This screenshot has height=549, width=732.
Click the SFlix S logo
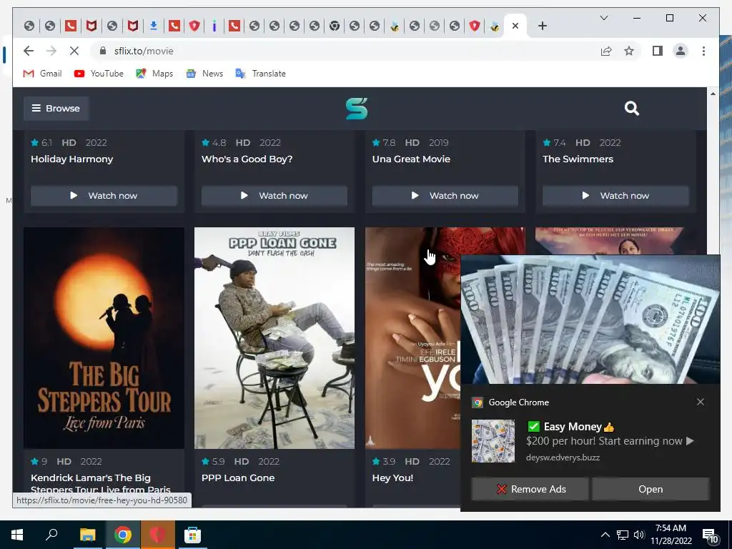tap(357, 109)
